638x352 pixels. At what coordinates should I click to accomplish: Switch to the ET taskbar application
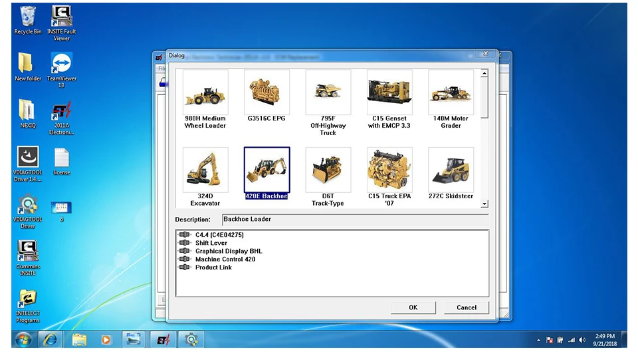pyautogui.click(x=163, y=339)
